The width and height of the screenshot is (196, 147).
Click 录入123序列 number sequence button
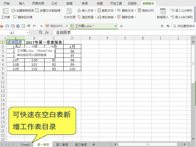(181, 10)
